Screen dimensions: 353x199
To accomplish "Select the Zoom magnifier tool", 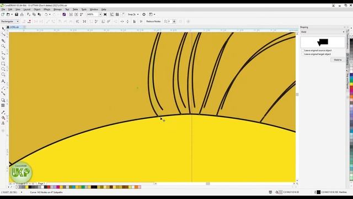I will pyautogui.click(x=3, y=46).
